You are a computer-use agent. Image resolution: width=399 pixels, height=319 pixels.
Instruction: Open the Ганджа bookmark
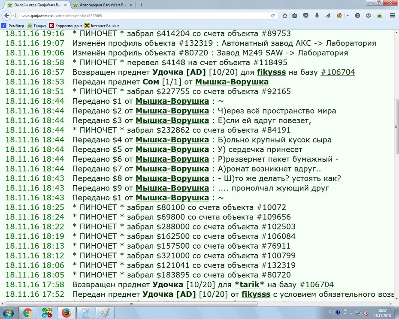(37, 26)
